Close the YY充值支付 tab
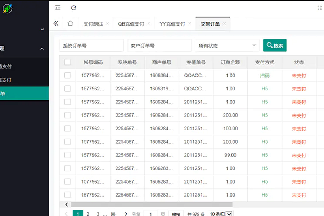 [x=190, y=24]
